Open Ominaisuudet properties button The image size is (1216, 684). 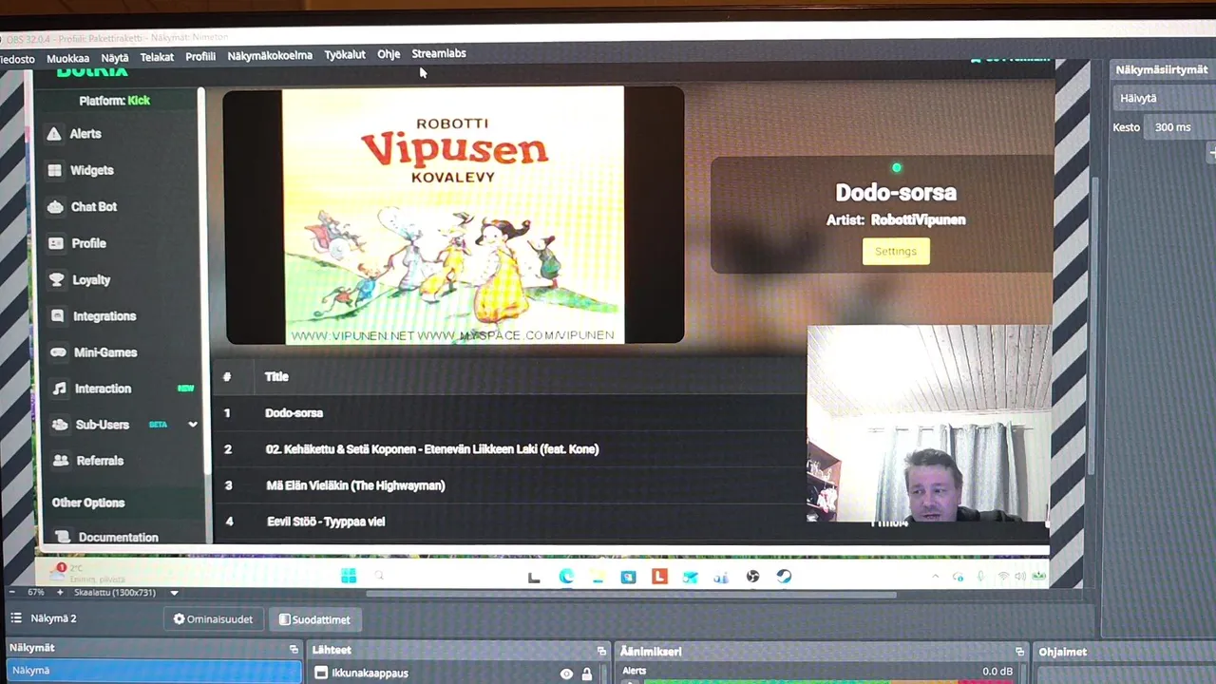(x=213, y=619)
